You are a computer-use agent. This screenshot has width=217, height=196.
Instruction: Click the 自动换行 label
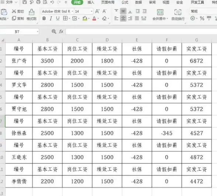pyautogui.click(x=178, y=18)
